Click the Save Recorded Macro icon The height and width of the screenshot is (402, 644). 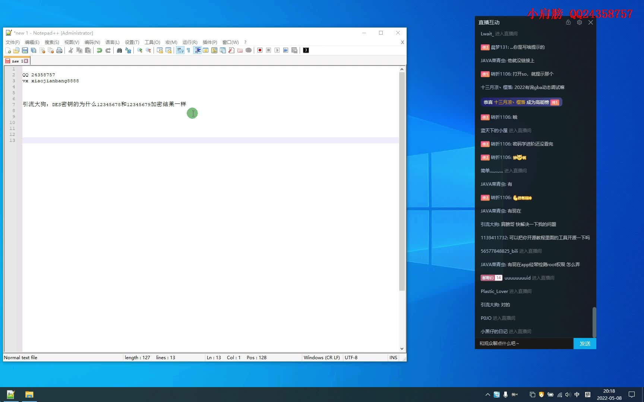[x=294, y=50]
